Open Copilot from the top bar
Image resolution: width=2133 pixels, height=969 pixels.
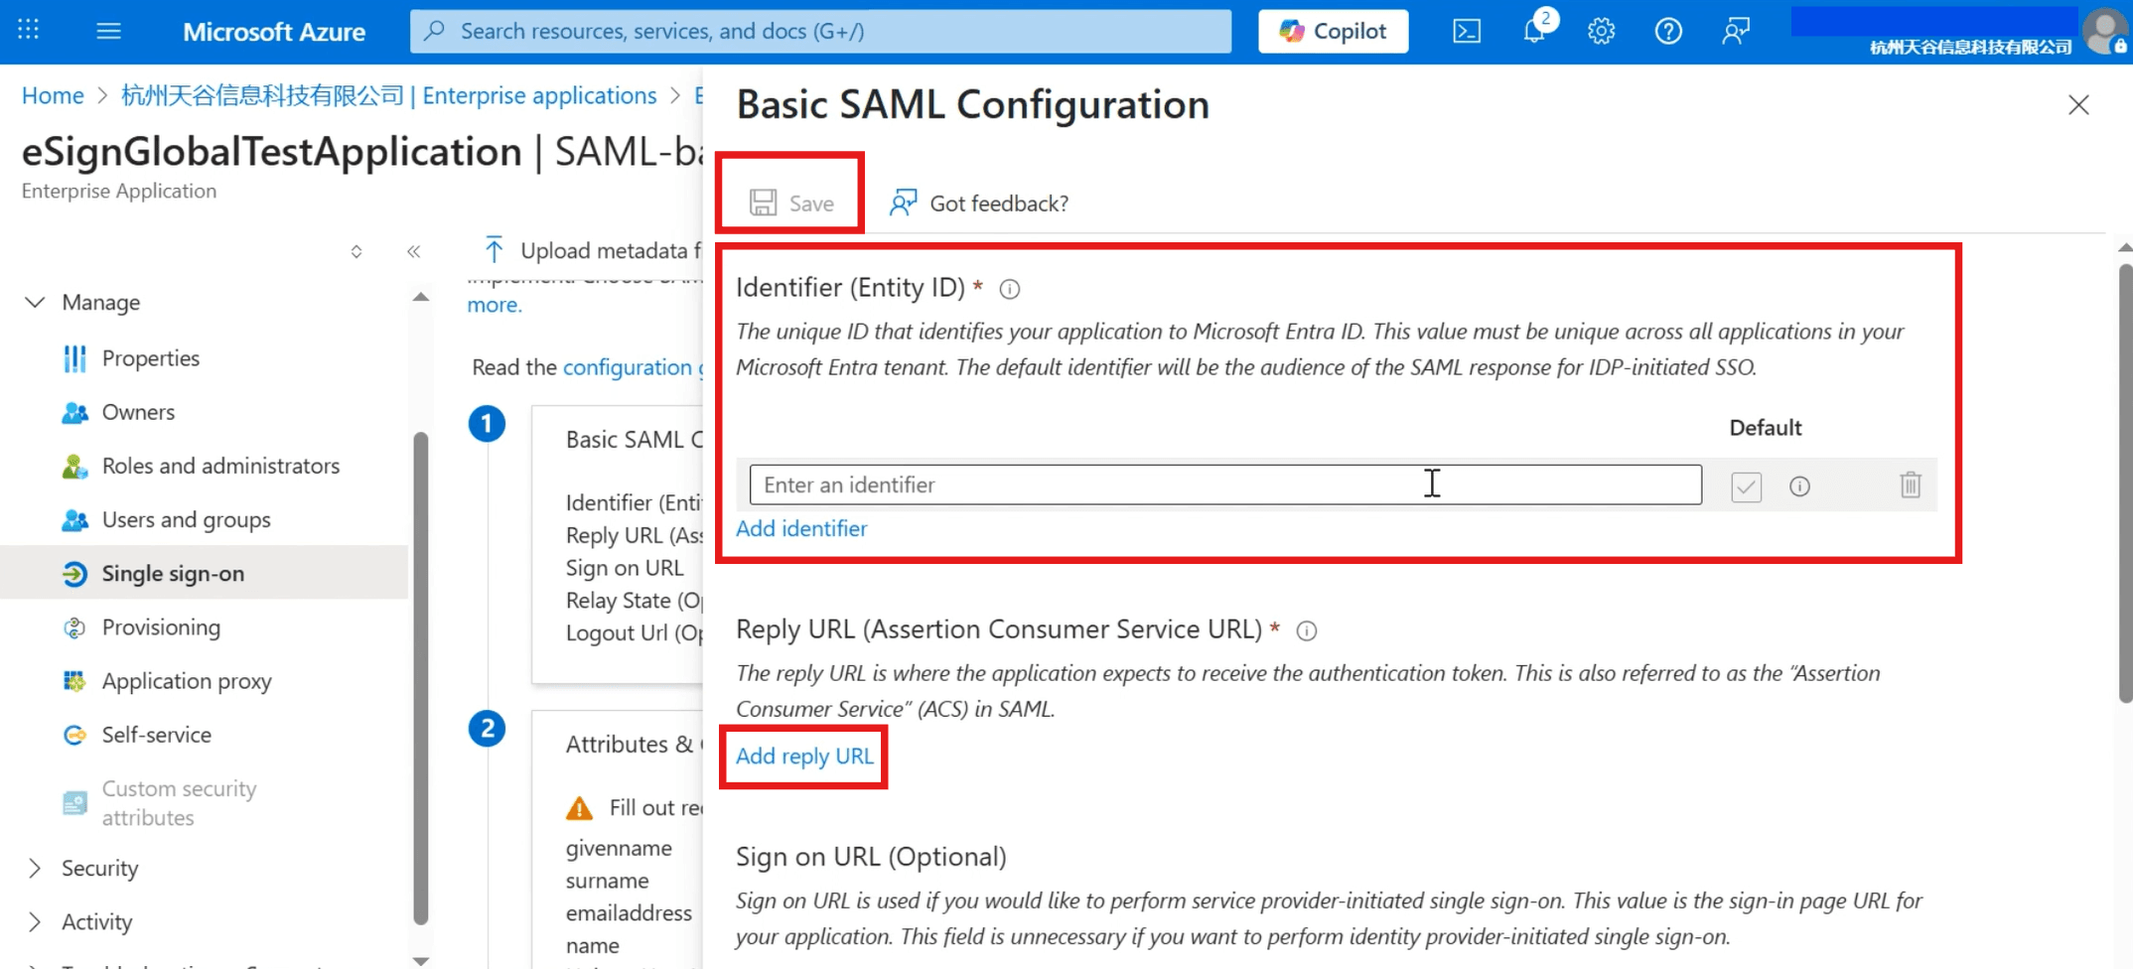coord(1333,31)
